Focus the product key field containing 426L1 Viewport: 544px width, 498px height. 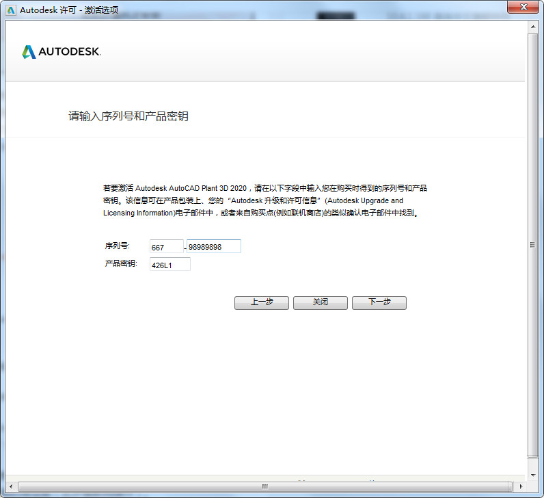(x=170, y=264)
